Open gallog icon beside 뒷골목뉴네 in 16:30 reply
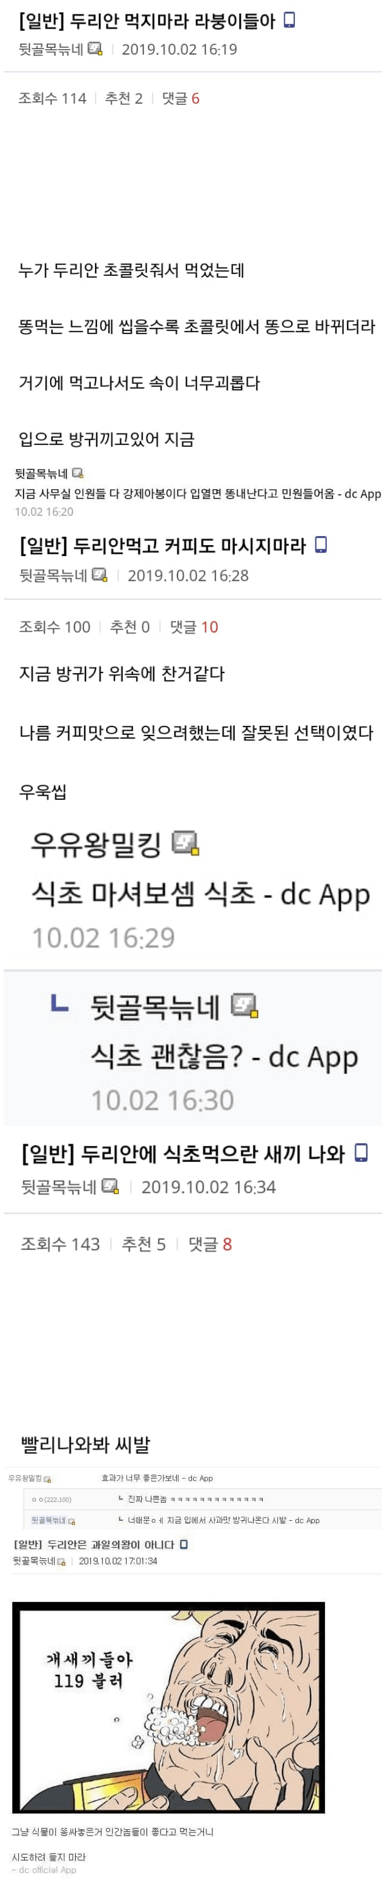The width and height of the screenshot is (382, 1884). [x=245, y=1005]
